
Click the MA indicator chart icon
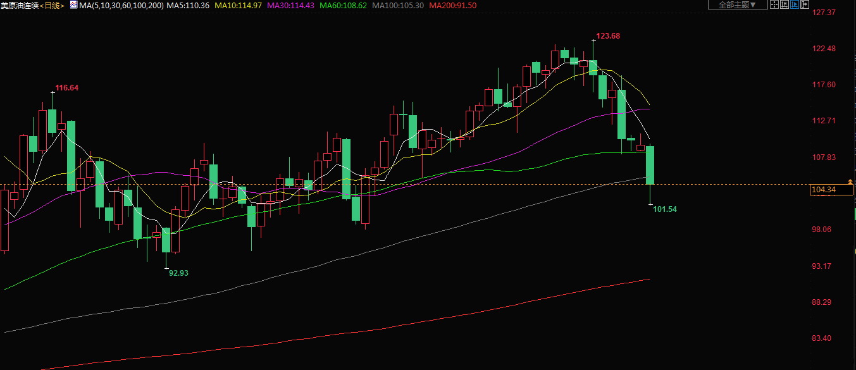[x=73, y=5]
